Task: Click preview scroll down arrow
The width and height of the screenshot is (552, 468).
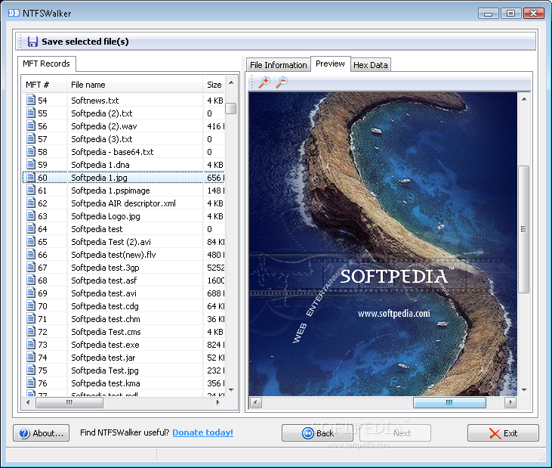Action: [x=524, y=390]
